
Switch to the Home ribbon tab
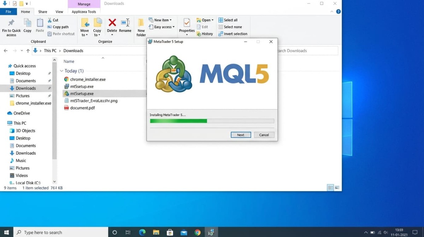(25, 12)
